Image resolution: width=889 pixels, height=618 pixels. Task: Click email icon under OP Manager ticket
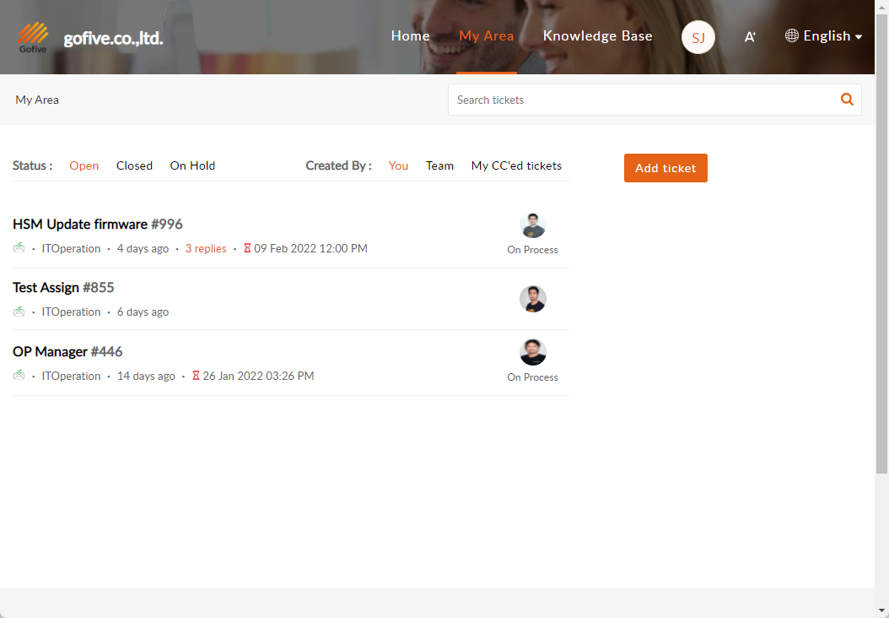[19, 376]
